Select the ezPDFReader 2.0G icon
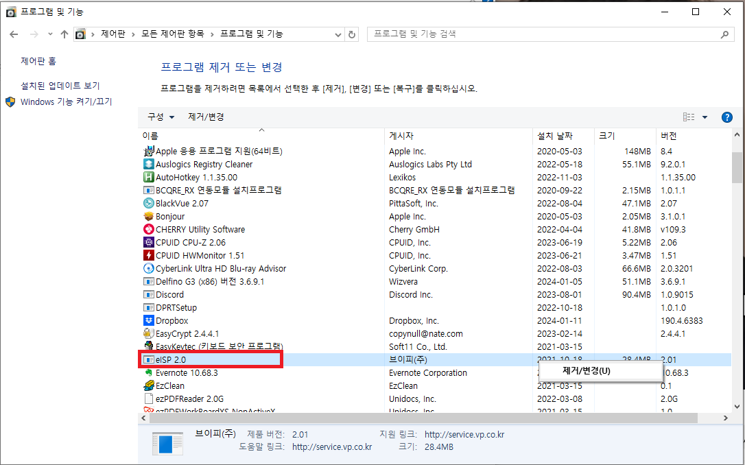The width and height of the screenshot is (745, 465). pyautogui.click(x=149, y=399)
